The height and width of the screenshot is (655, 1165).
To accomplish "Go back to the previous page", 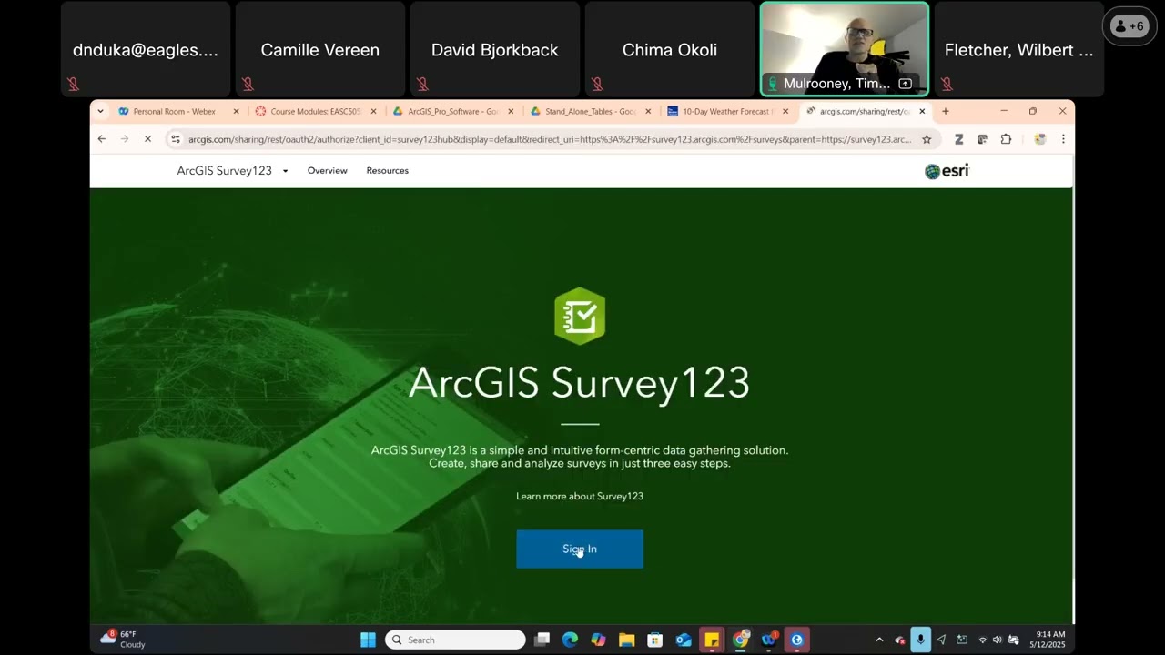I will tap(102, 139).
